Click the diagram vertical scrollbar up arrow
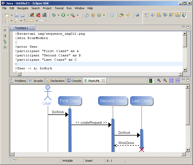193x165 pixels. pyautogui.click(x=187, y=87)
